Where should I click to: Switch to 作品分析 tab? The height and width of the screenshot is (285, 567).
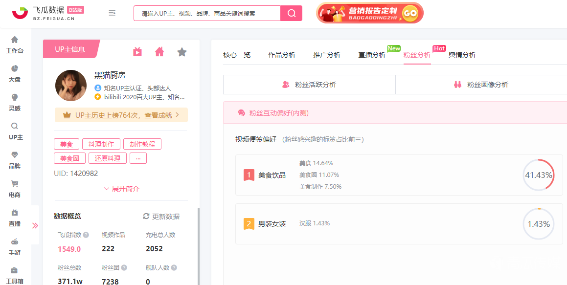[282, 55]
